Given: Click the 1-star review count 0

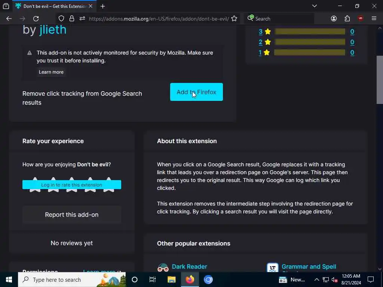Looking at the screenshot, I should 352,52.
